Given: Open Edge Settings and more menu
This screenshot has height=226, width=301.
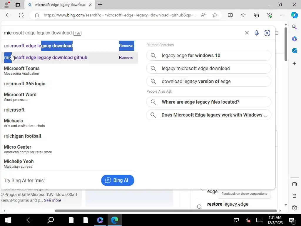Looking at the screenshot, I should [x=282, y=15].
